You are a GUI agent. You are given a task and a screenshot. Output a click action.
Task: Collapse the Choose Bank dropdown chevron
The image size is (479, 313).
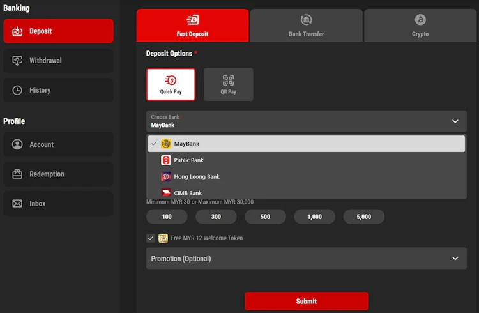pos(455,121)
